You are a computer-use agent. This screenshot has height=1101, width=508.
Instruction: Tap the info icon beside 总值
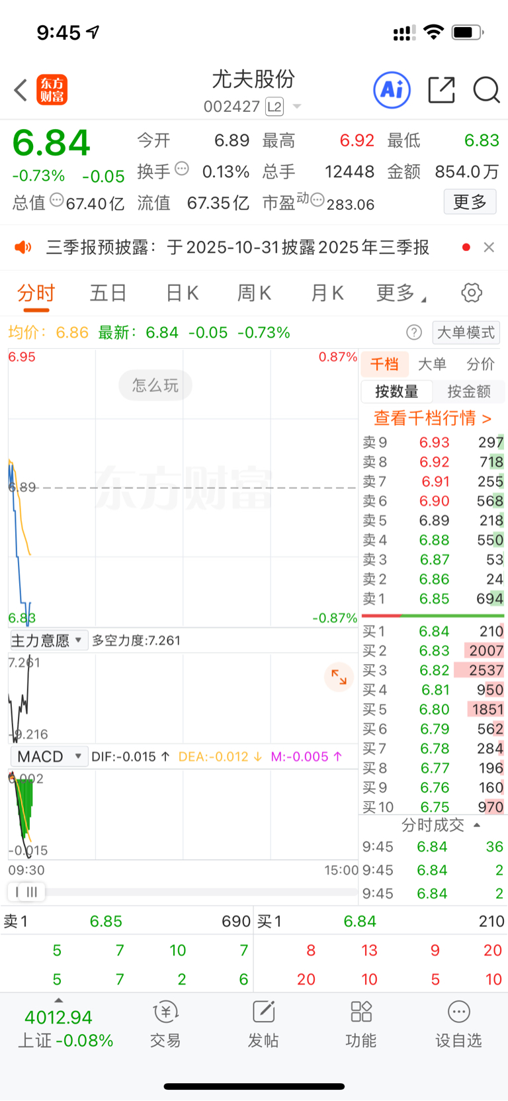coord(57,200)
